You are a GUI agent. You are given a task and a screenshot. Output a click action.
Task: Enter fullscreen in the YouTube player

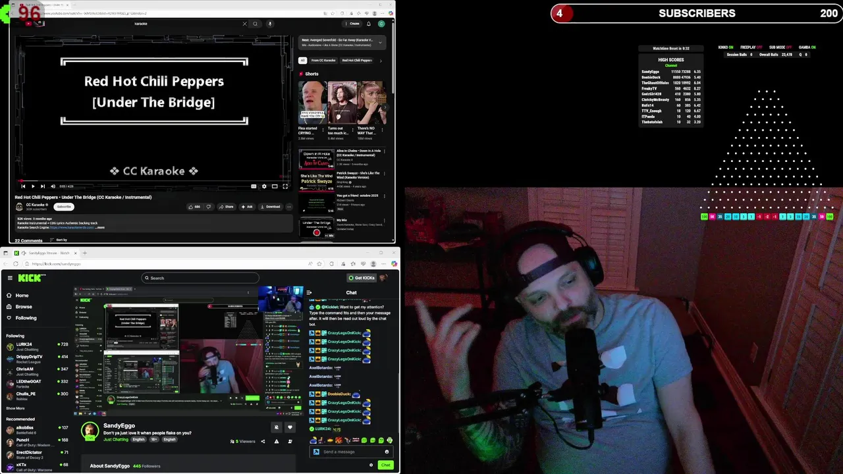(x=285, y=186)
